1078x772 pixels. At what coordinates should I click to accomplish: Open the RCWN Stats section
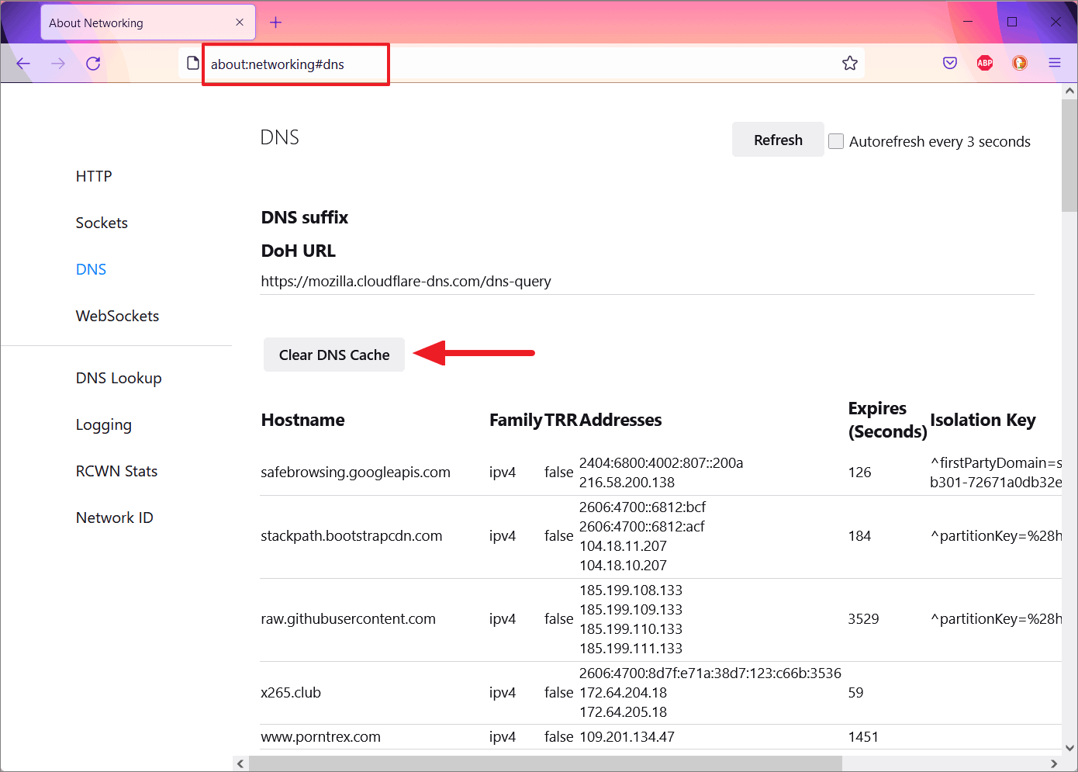point(116,471)
